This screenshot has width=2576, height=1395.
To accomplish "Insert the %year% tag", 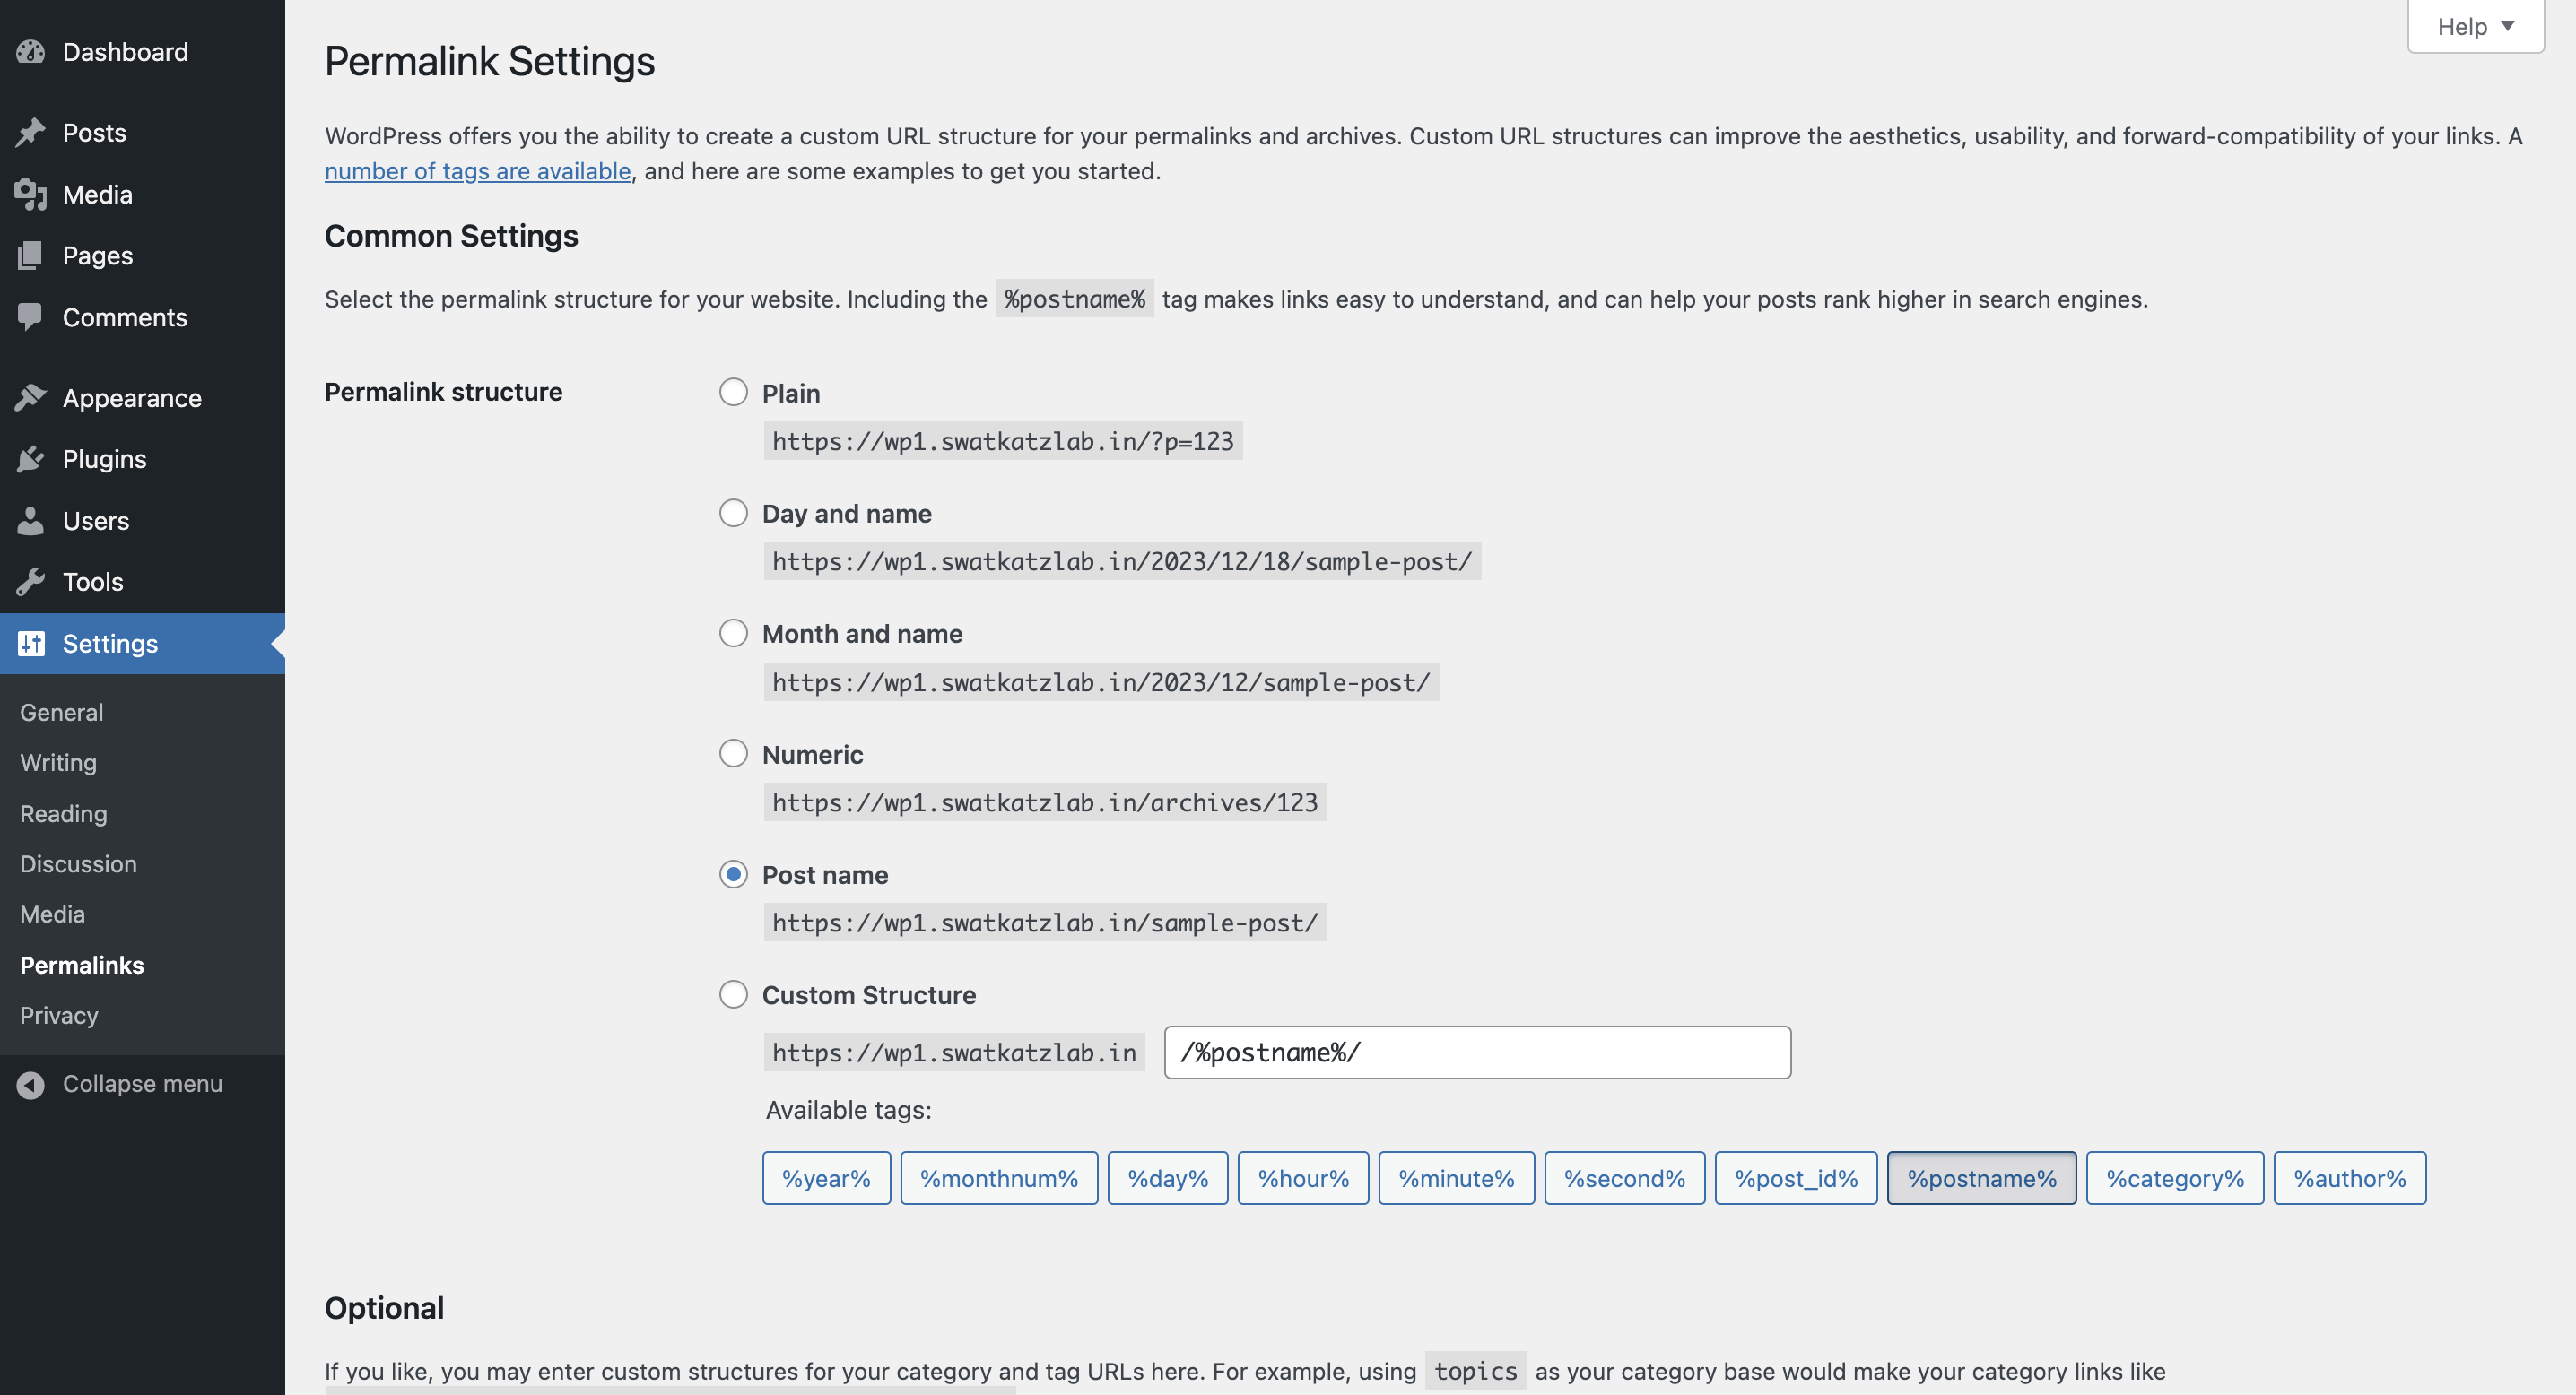I will click(826, 1178).
